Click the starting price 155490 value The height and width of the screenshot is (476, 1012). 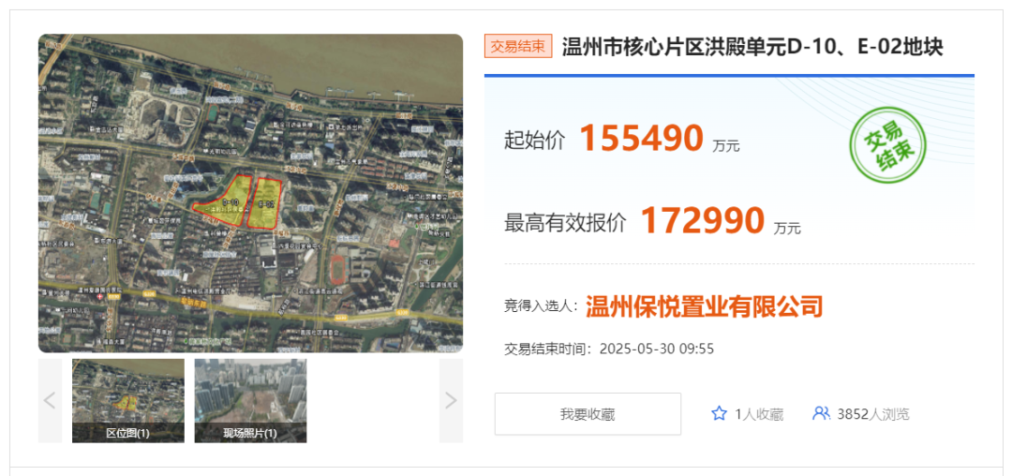click(x=641, y=139)
